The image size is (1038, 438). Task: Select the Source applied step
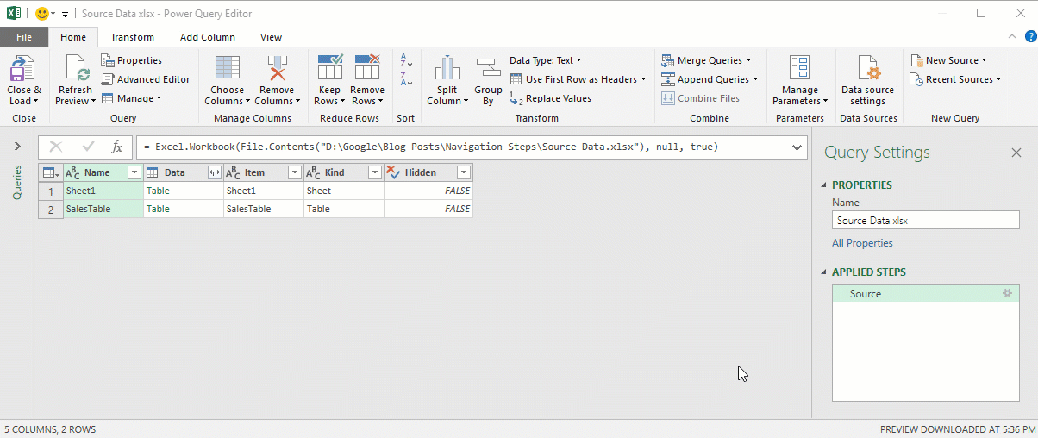925,294
